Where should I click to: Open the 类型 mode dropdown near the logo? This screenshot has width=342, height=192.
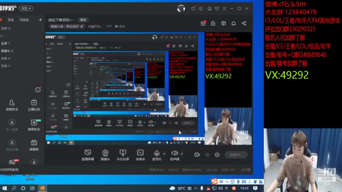[x=26, y=8]
